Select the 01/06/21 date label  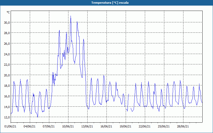click(10, 126)
